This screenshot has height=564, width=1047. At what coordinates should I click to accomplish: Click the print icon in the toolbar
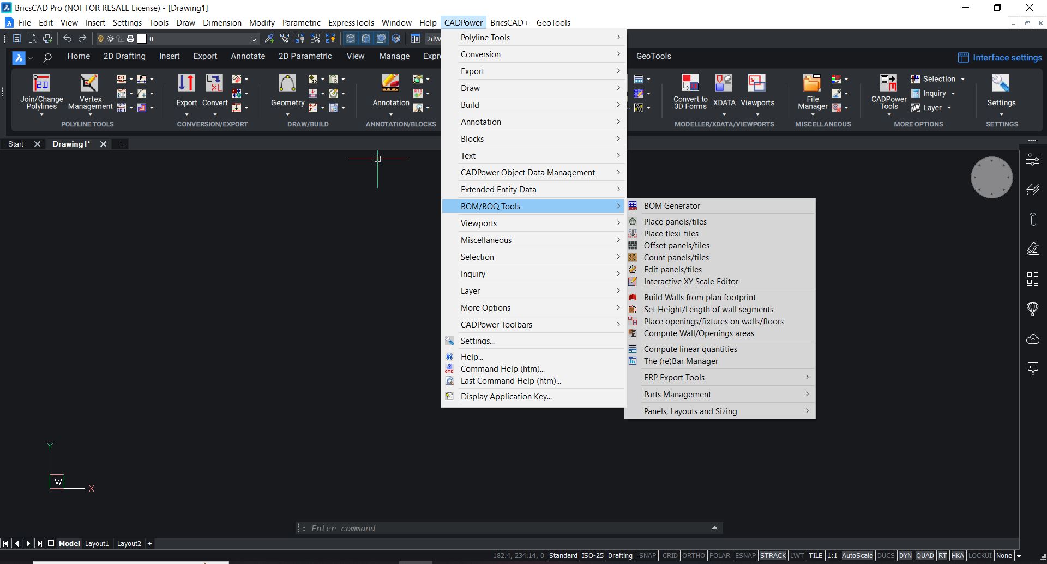(47, 39)
